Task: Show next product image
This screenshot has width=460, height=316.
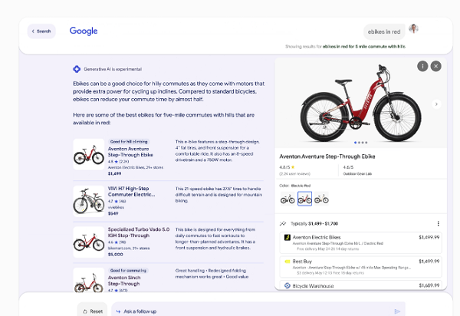Action: [437, 104]
